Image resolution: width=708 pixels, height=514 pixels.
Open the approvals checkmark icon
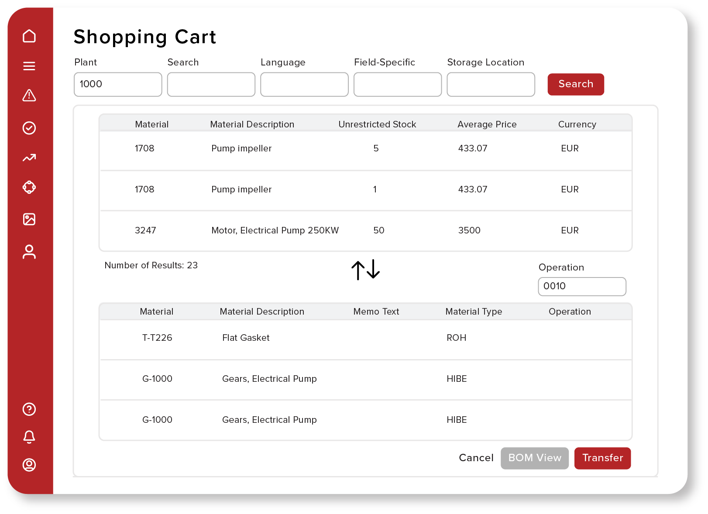29,128
